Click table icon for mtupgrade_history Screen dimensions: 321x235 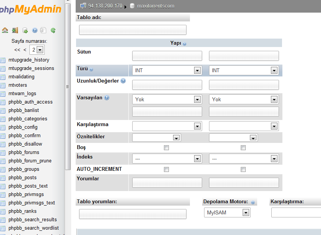pyautogui.click(x=3, y=60)
